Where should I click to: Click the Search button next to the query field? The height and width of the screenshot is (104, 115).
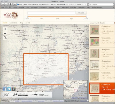pyautogui.click(x=81, y=13)
